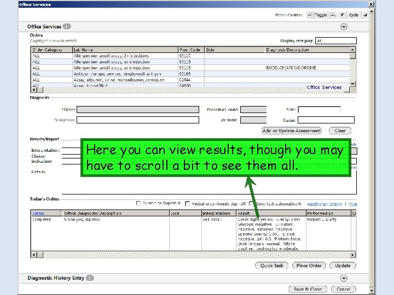Click the Cycle panel control button

pyautogui.click(x=354, y=15)
